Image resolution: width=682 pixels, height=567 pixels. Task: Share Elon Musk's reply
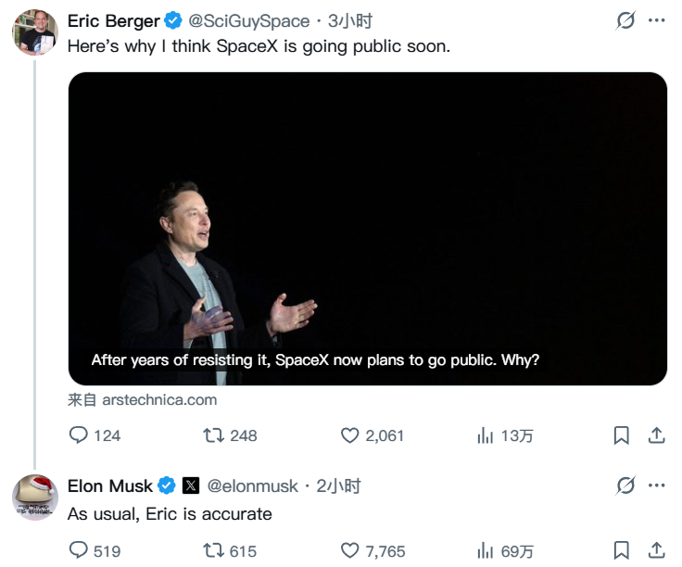pyautogui.click(x=655, y=550)
